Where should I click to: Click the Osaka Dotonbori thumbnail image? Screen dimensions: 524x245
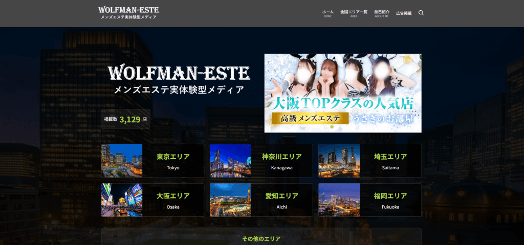(x=122, y=200)
